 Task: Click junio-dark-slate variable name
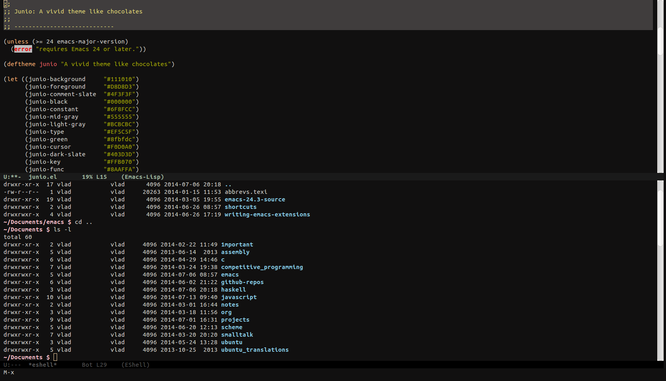57,154
